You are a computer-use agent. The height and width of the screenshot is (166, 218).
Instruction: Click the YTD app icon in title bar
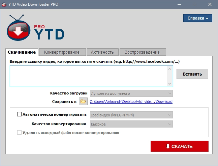tap(4, 4)
